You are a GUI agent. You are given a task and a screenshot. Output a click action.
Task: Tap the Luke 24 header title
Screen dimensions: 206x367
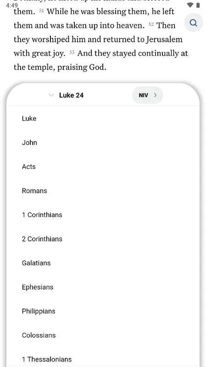tap(71, 95)
